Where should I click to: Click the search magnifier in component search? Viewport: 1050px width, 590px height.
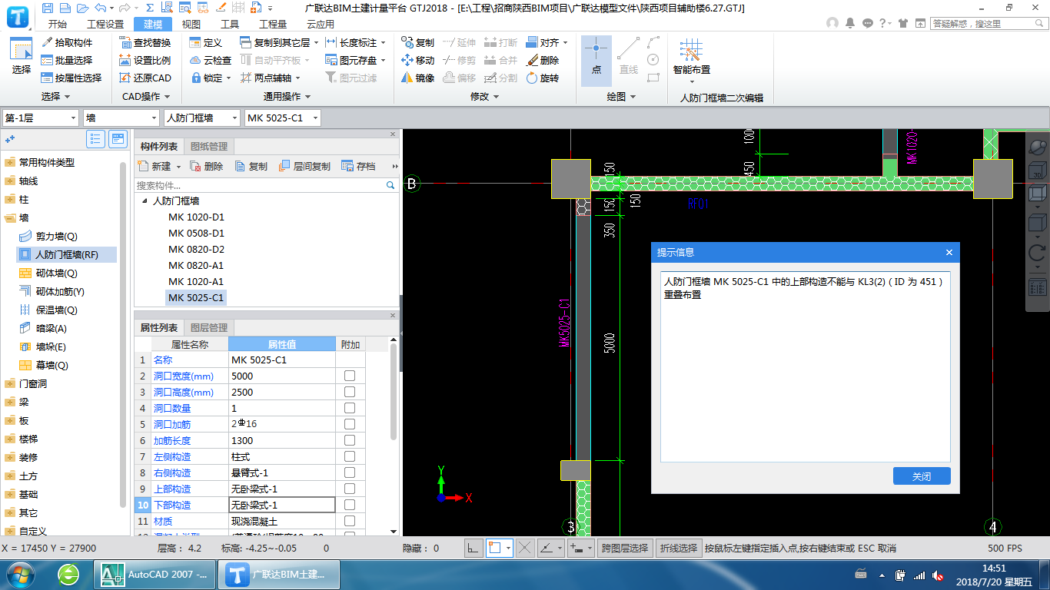point(390,185)
